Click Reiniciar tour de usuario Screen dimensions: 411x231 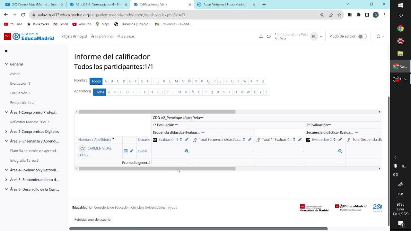[x=92, y=219]
